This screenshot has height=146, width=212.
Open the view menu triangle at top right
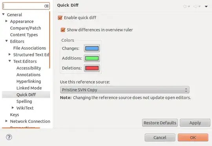(206, 6)
